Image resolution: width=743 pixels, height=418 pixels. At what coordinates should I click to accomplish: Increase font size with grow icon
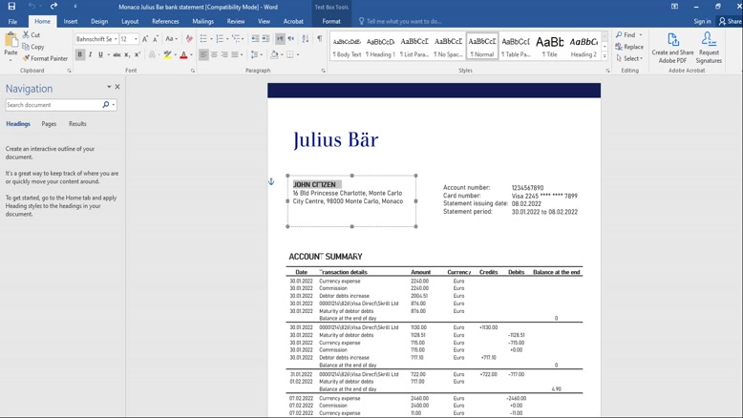(x=145, y=39)
